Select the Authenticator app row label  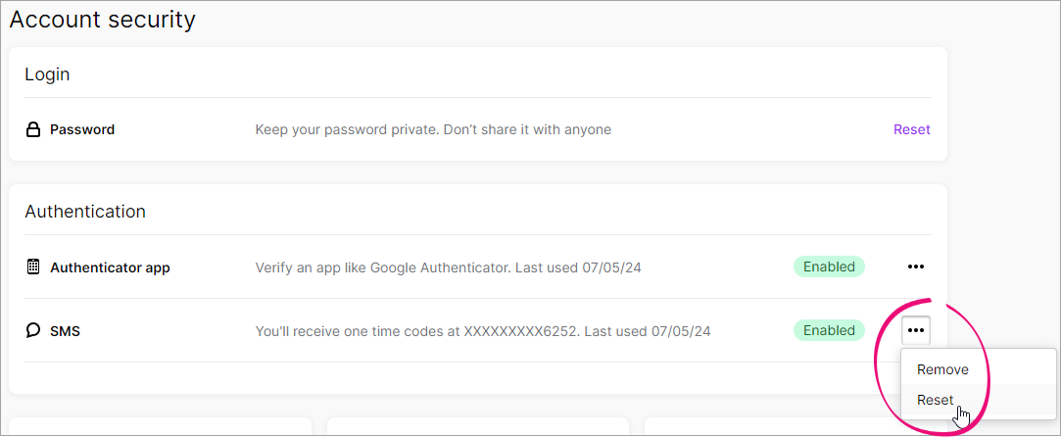coord(110,267)
